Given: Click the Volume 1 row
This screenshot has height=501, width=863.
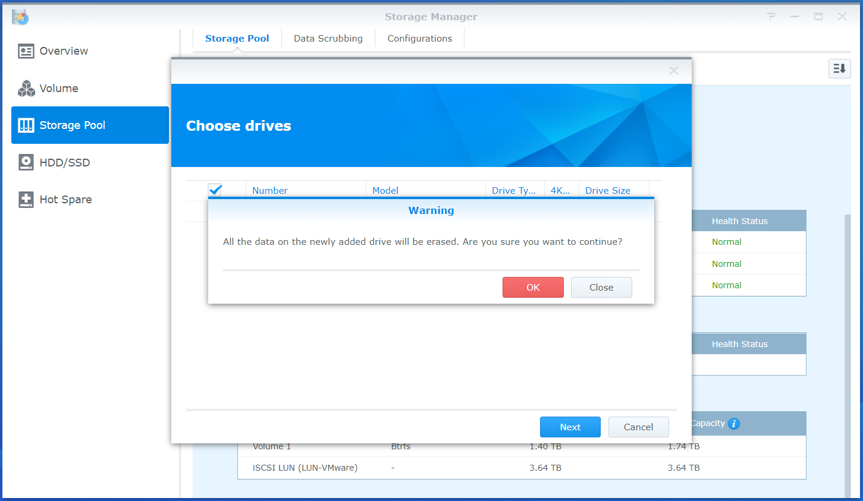Looking at the screenshot, I should [x=522, y=447].
